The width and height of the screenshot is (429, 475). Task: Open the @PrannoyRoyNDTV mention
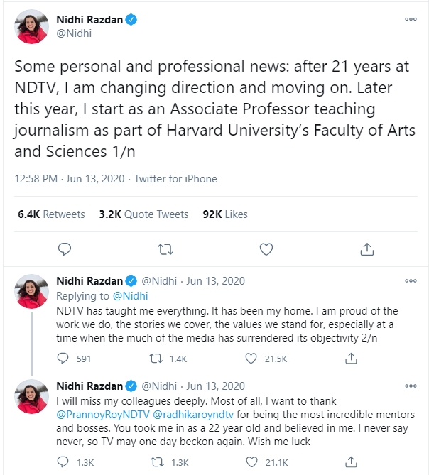click(x=103, y=413)
